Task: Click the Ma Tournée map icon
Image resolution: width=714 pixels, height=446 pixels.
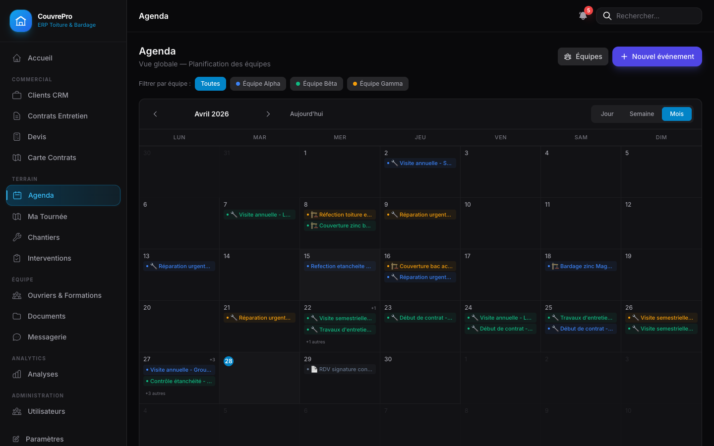Action: 17,217
